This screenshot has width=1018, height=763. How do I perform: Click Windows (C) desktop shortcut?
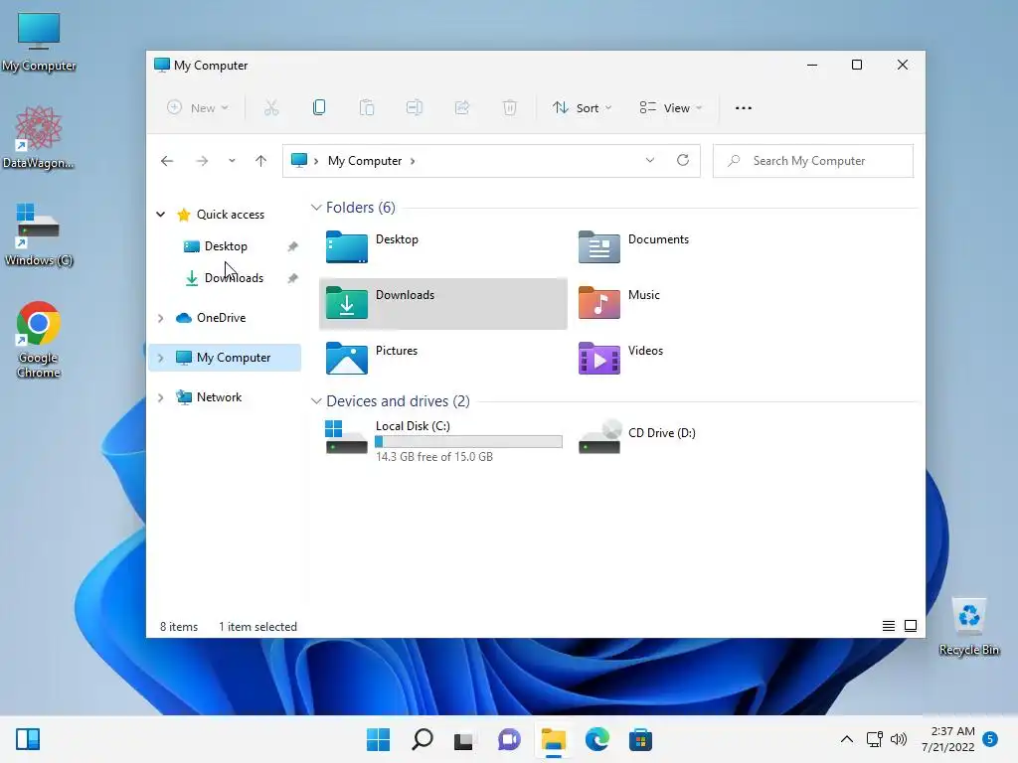coord(39,234)
